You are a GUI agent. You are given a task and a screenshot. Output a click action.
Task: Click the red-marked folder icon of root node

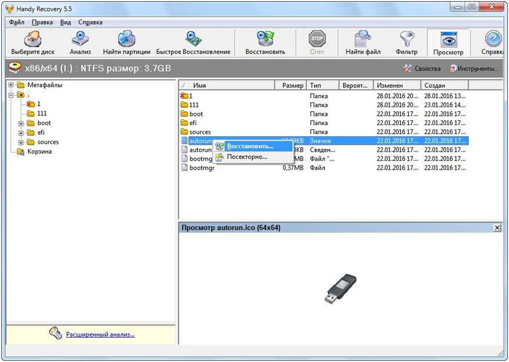click(20, 95)
